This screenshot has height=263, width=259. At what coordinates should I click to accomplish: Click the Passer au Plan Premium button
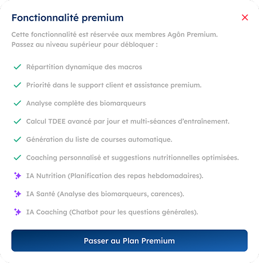pos(129,241)
